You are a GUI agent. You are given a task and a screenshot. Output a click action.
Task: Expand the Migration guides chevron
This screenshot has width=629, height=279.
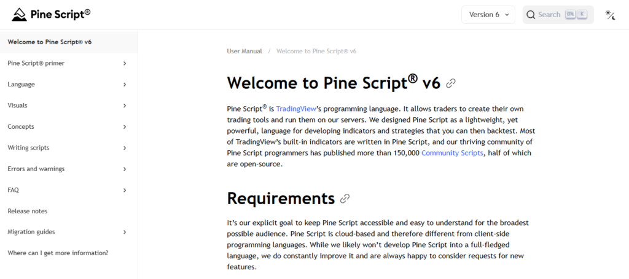pos(125,232)
